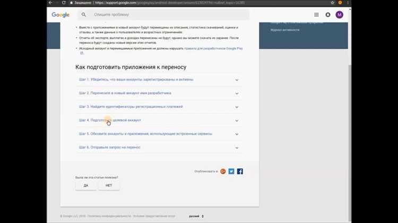The width and height of the screenshot is (398, 223).
Task: Expand Шаг 4 about preparing target account
Action: (x=159, y=120)
